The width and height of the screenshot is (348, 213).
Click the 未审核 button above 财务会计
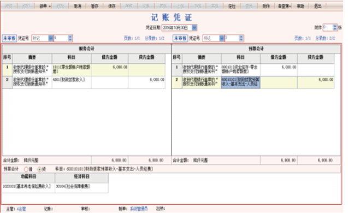(9, 38)
